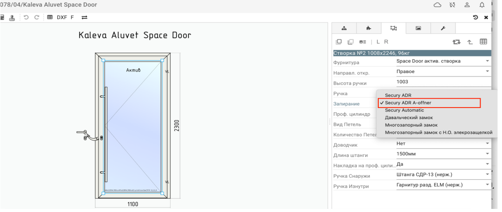Image resolution: width=502 pixels, height=212 pixels.
Task: Open the Длина штанги dropdown
Action: (443, 154)
